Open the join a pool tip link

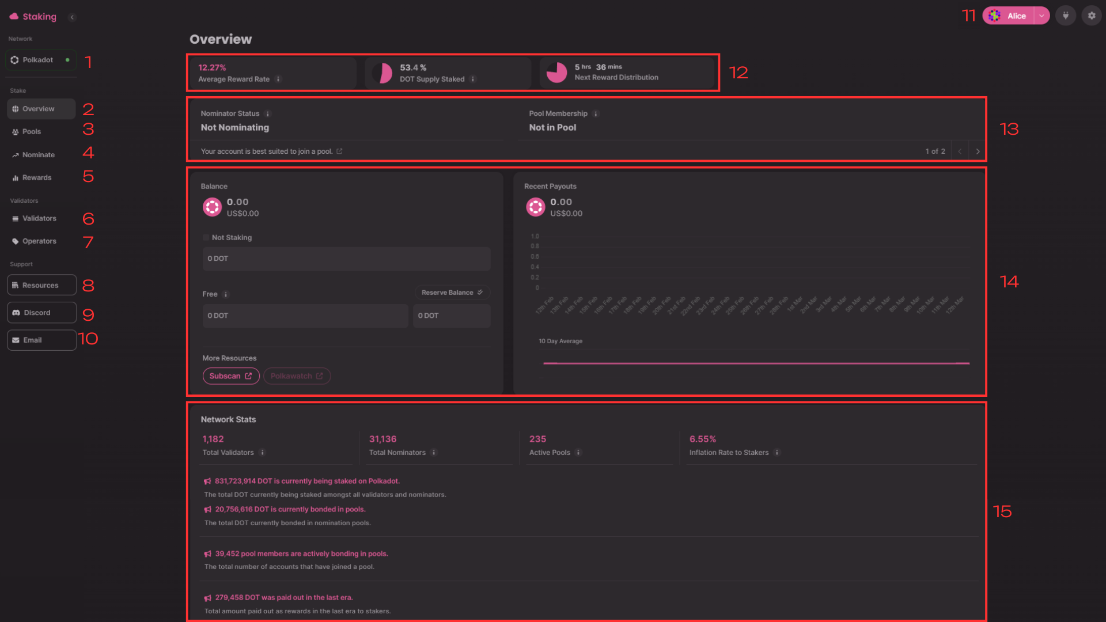[x=339, y=151]
